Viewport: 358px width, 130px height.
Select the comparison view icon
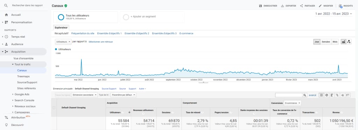tap(337, 95)
